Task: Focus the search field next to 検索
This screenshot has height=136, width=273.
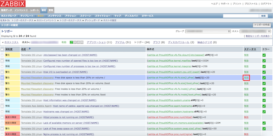Action: [x=241, y=16]
